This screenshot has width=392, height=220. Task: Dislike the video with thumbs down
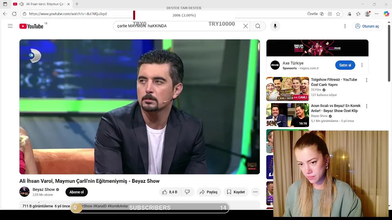click(x=187, y=192)
